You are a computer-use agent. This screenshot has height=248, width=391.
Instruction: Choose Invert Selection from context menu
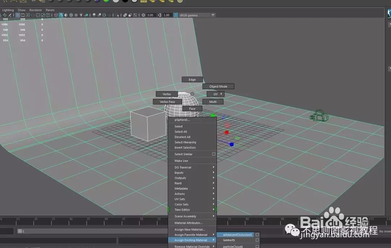(192, 147)
